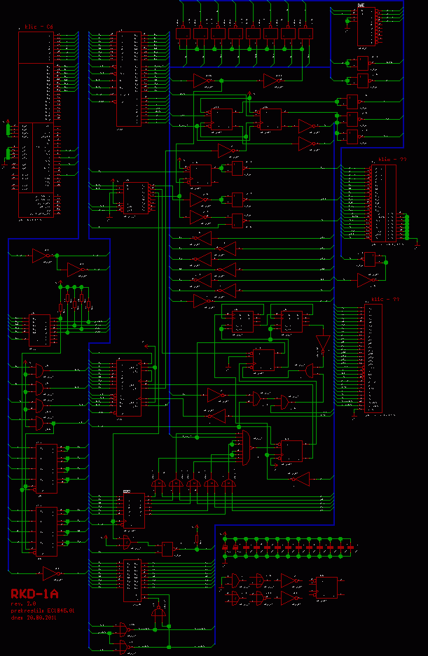Click the upper green terminal on the left edge

[x=8, y=129]
